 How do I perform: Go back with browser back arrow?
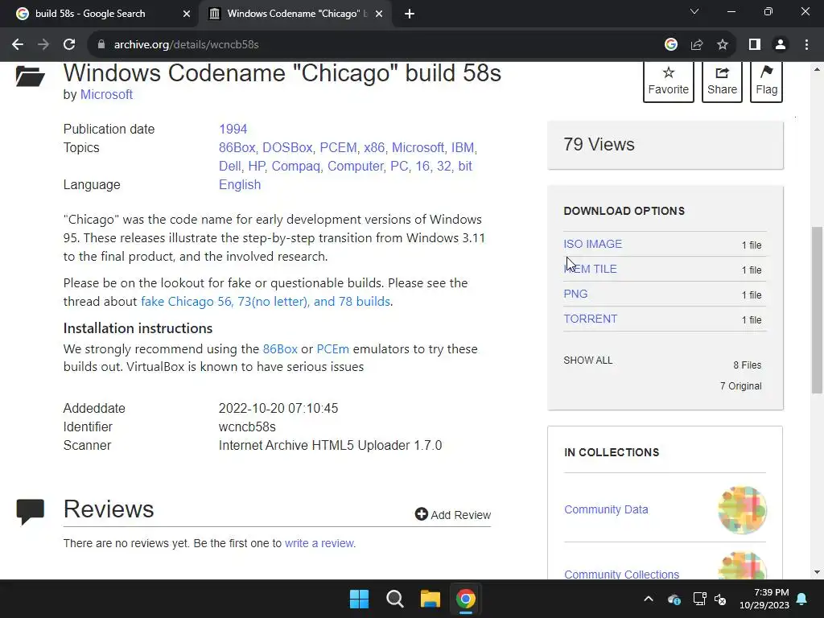(x=18, y=45)
